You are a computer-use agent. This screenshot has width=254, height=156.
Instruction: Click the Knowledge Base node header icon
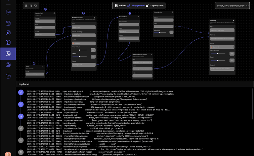click(173, 12)
